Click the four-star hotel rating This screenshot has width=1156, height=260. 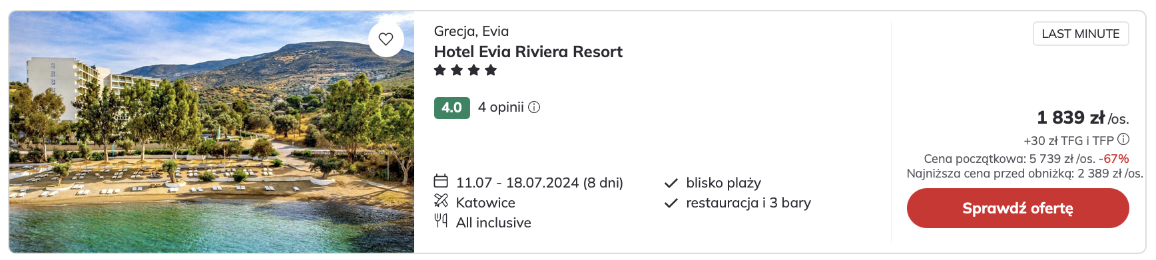(465, 70)
